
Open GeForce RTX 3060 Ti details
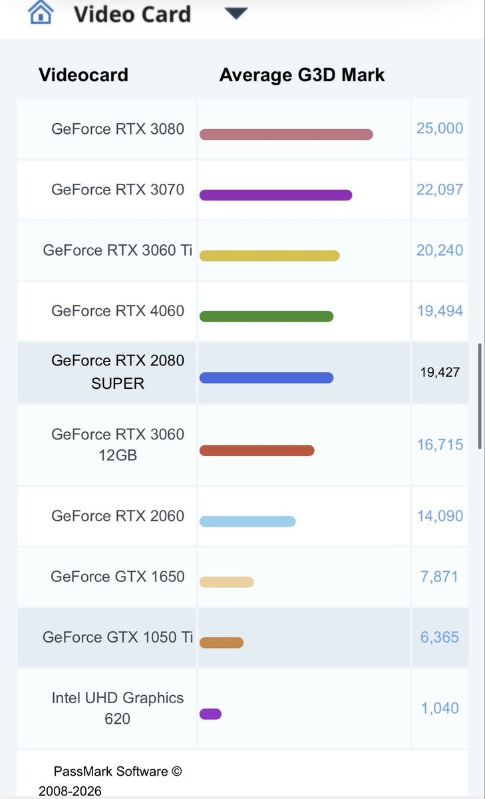[x=118, y=250]
